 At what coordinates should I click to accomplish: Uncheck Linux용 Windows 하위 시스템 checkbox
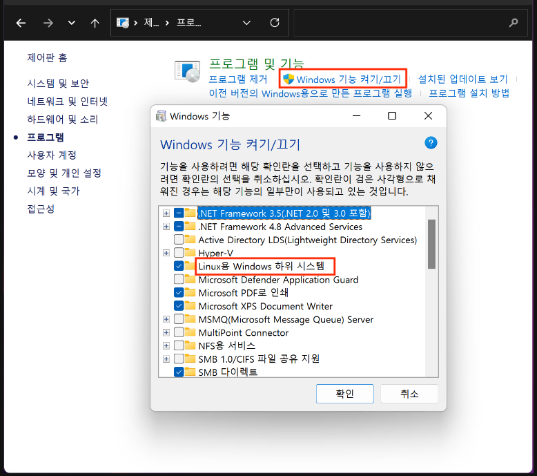(x=179, y=265)
